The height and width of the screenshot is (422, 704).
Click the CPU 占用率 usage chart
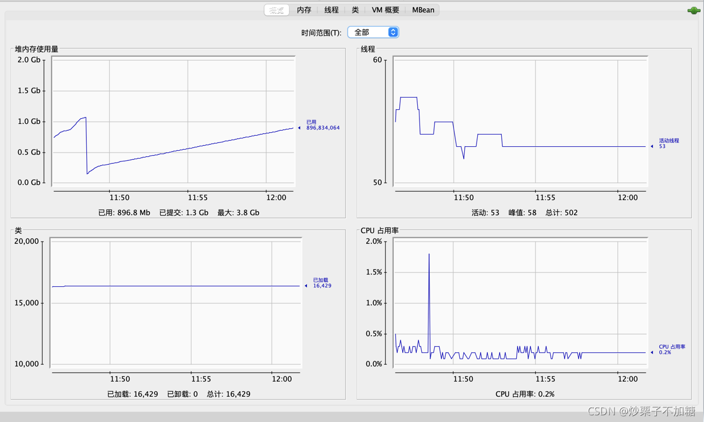[x=520, y=303]
